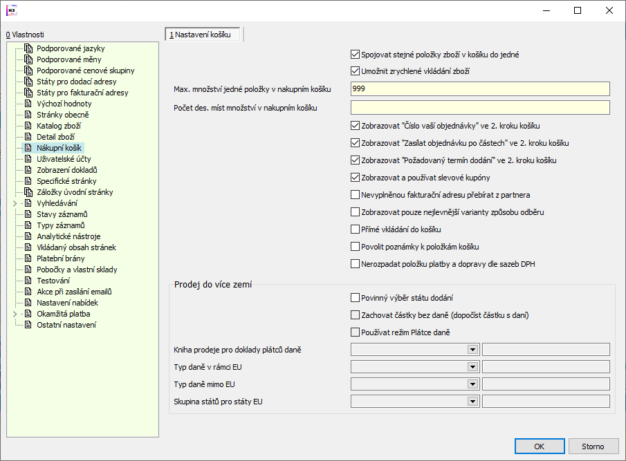Viewport: 626px width, 461px height.
Task: Click the page icon beside Uživatelské účty
Action: tap(28, 159)
